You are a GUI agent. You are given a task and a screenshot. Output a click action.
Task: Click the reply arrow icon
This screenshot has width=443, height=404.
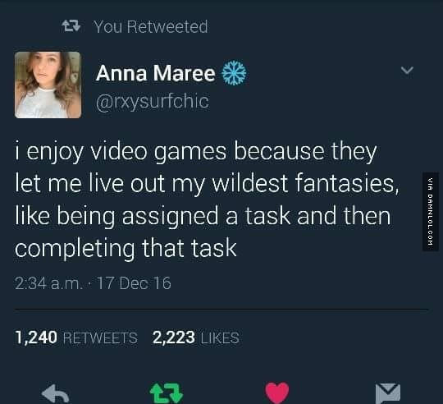pos(56,393)
